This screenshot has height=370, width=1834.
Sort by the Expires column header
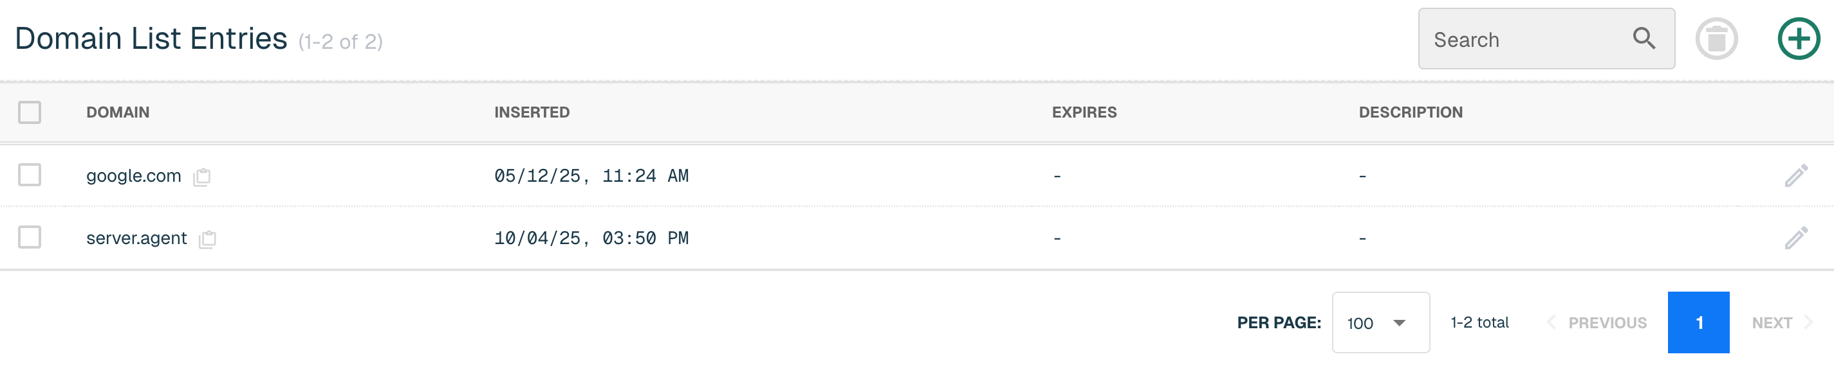click(1084, 112)
